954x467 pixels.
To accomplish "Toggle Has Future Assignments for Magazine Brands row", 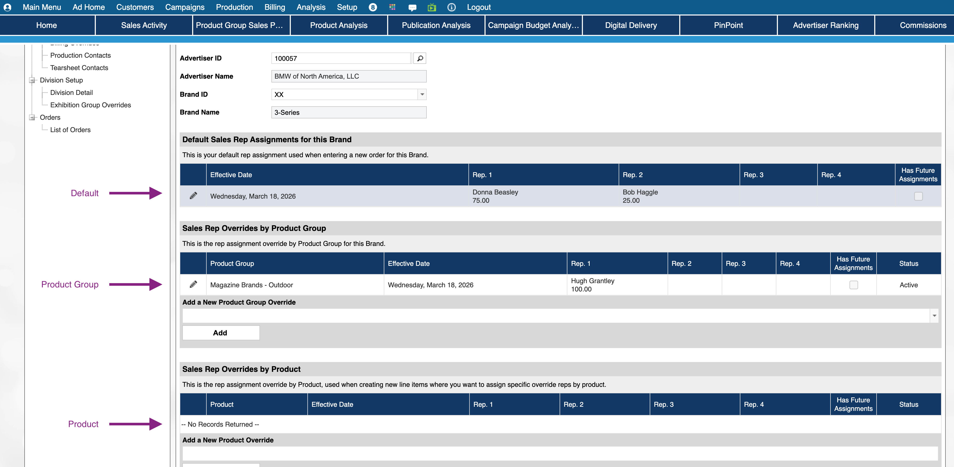I will pyautogui.click(x=853, y=285).
